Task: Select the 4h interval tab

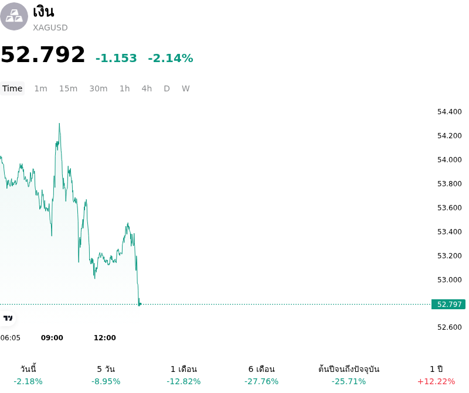Action: pyautogui.click(x=147, y=88)
